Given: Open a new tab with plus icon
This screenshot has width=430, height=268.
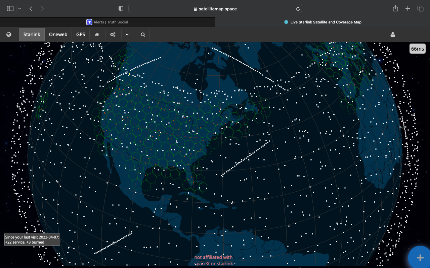Looking at the screenshot, I should 407,9.
